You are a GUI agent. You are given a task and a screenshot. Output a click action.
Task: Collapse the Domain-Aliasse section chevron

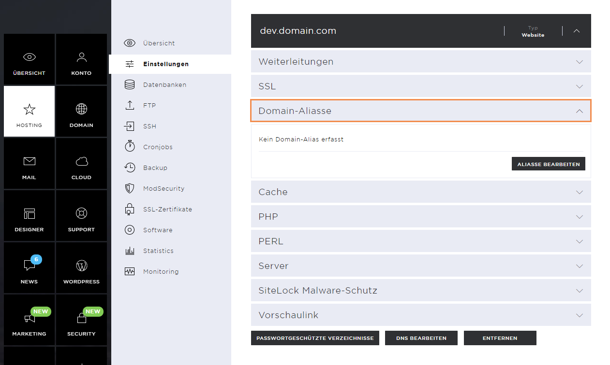click(580, 111)
